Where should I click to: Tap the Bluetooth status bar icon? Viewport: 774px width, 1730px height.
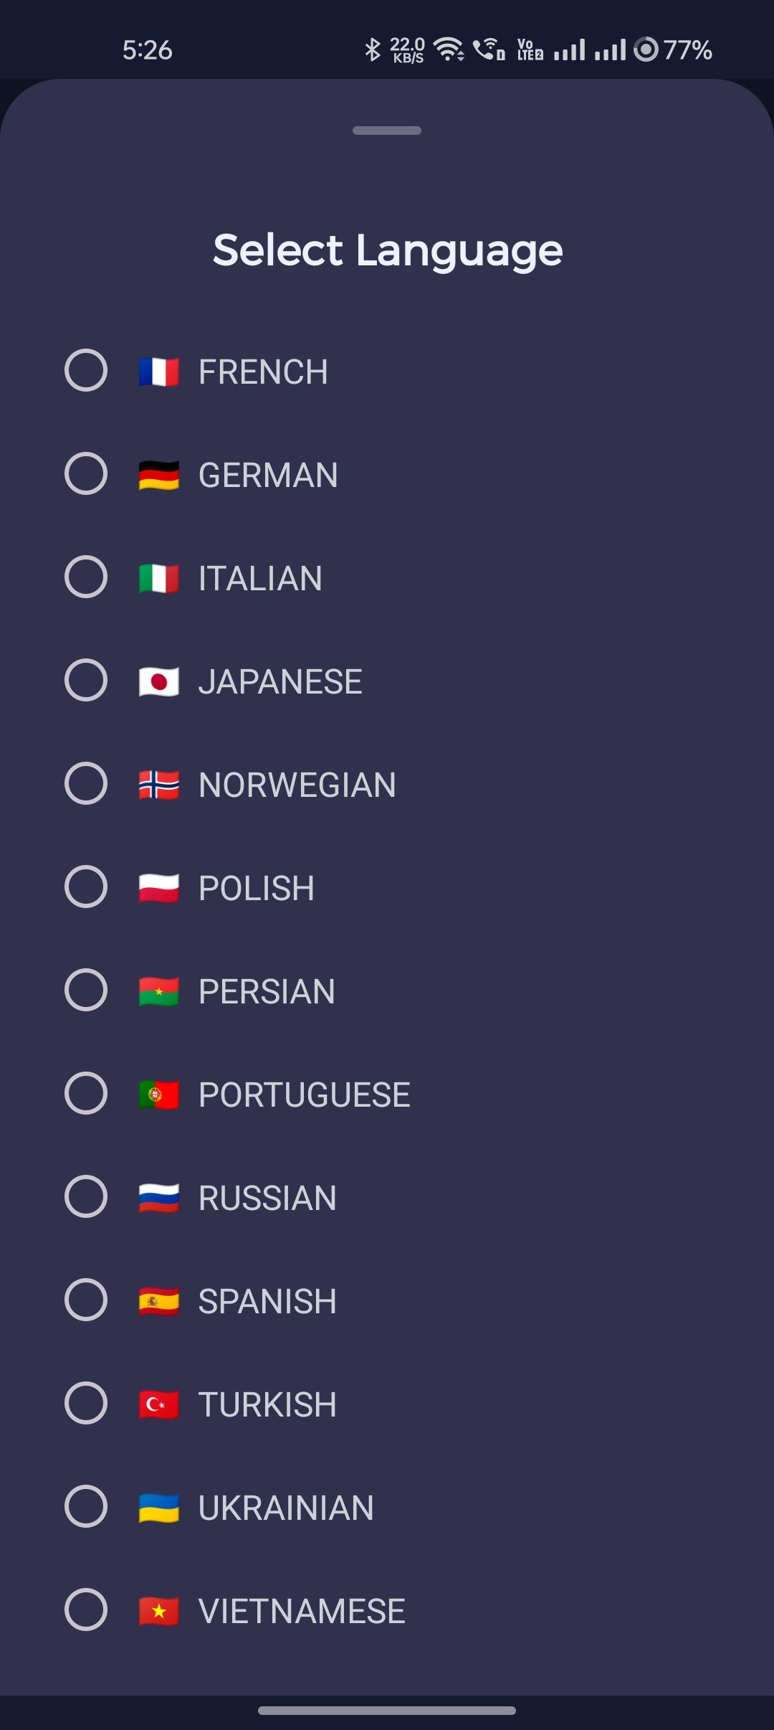[x=372, y=49]
